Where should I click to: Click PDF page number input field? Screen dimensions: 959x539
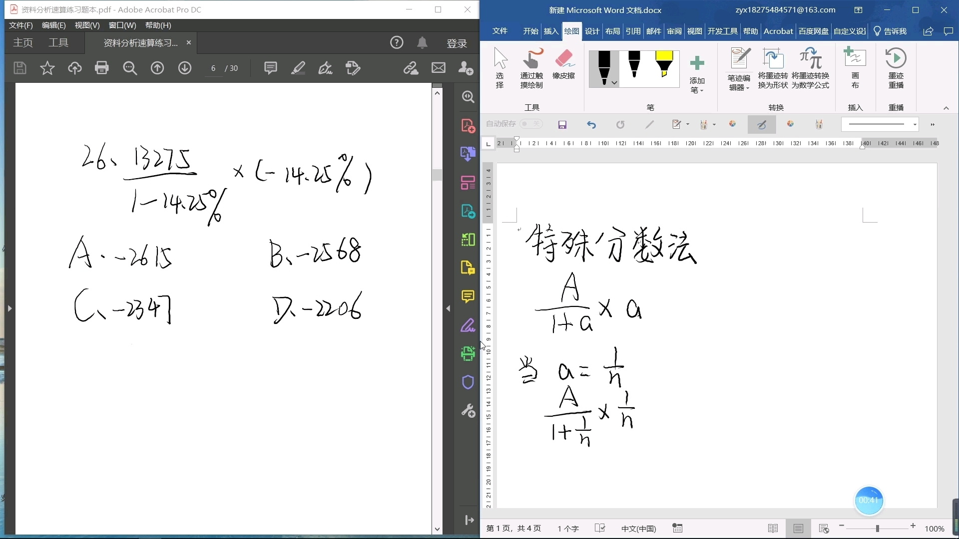click(x=213, y=68)
